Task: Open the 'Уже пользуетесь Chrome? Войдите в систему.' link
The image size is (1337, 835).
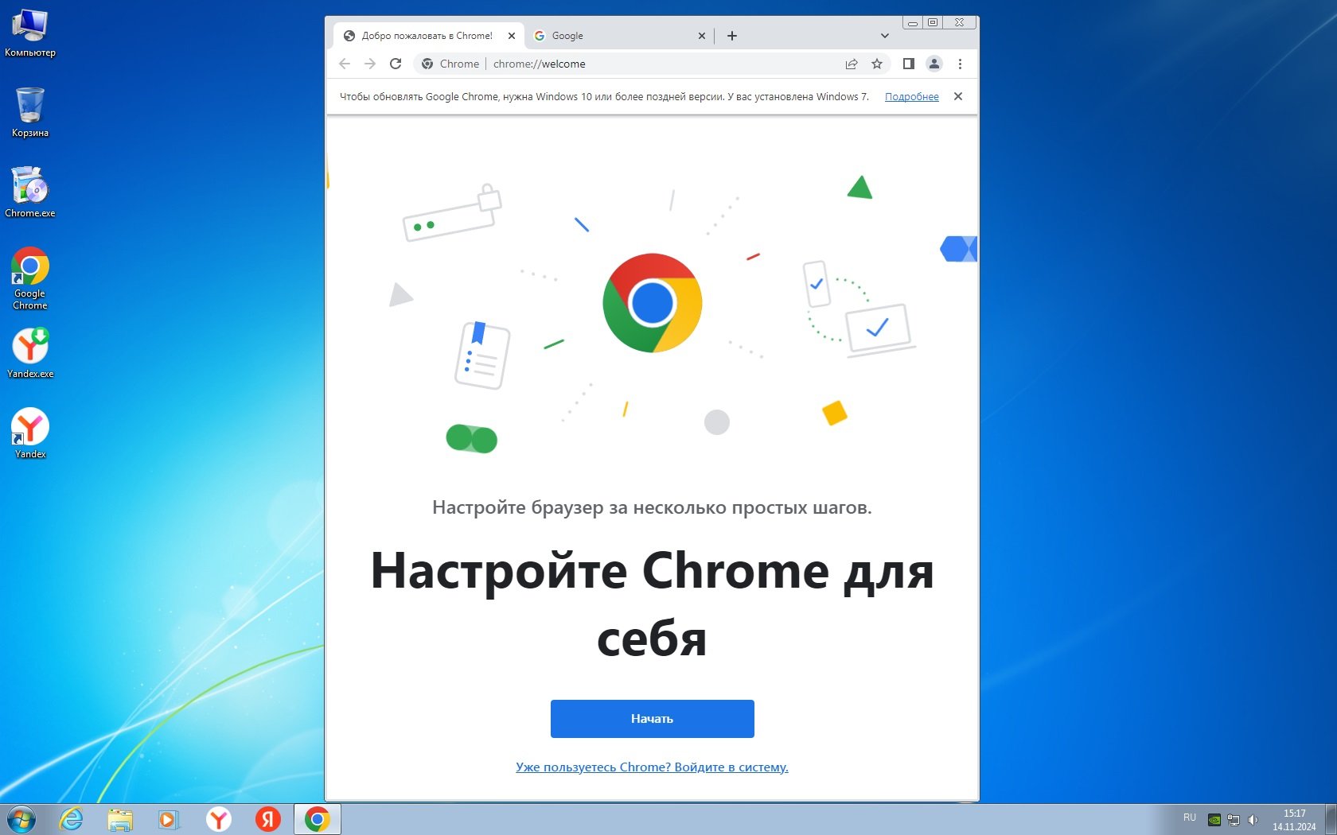Action: point(653,767)
